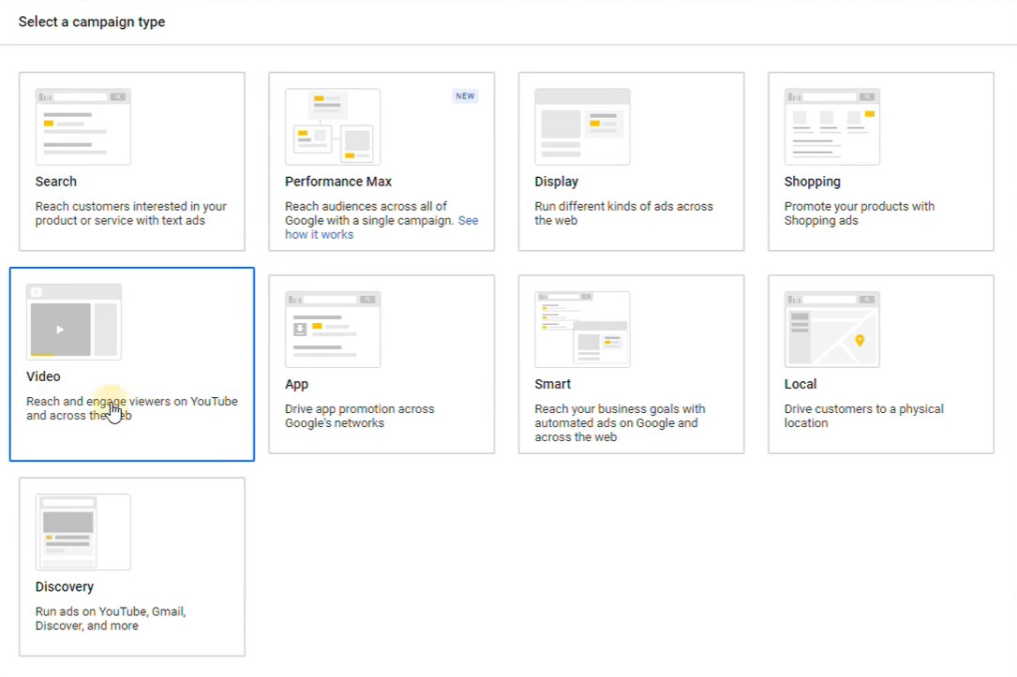The height and width of the screenshot is (677, 1017).
Task: Select the Shopping campaign card
Action: [880, 161]
